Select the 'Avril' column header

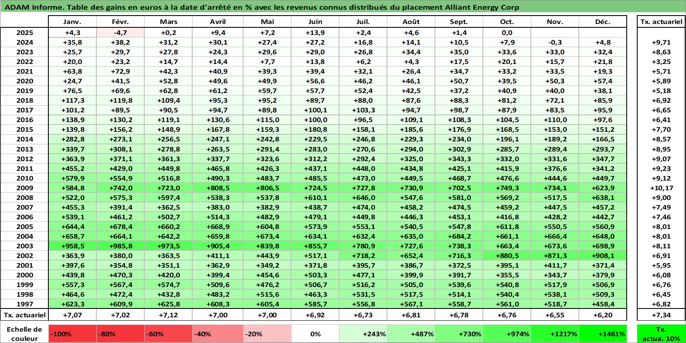(218, 22)
